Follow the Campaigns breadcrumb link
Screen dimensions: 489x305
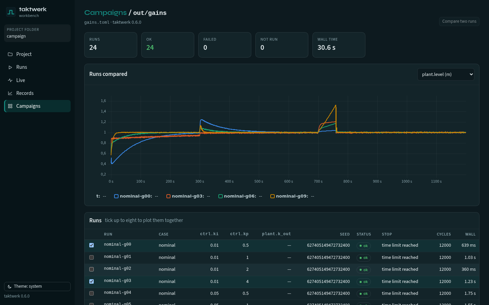pos(105,13)
